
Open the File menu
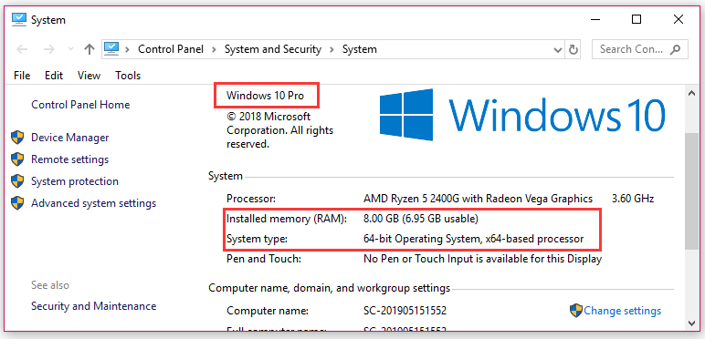(x=22, y=76)
